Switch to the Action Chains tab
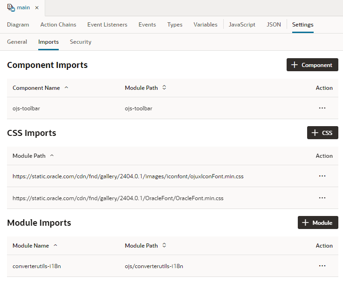343x283 pixels. 58,25
